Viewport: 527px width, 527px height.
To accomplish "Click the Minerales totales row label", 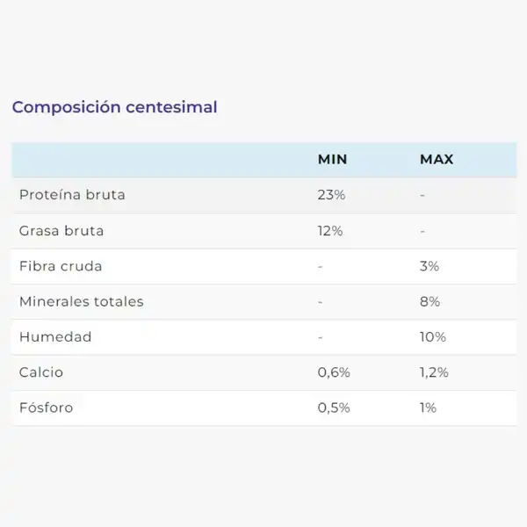I will click(82, 301).
